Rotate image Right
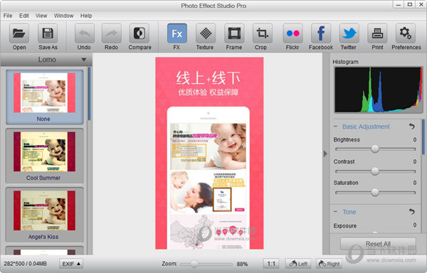This screenshot has width=427, height=273. pyautogui.click(x=329, y=264)
